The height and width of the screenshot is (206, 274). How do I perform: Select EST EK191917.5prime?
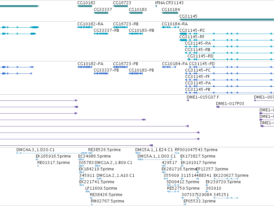pos(199,163)
